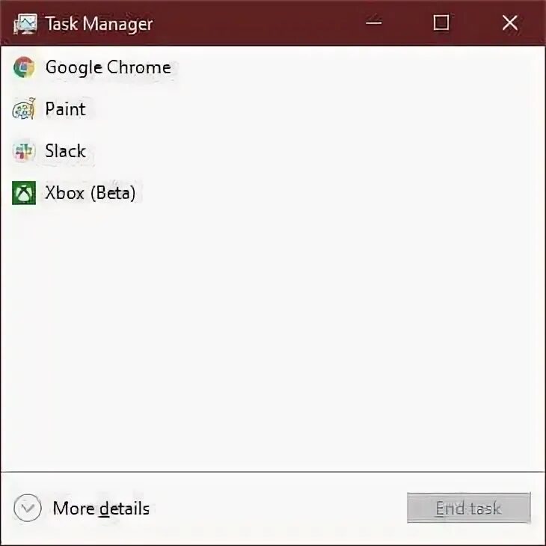Image resolution: width=546 pixels, height=546 pixels.
Task: Click the Google Chrome icon in the list
Action: pos(24,67)
